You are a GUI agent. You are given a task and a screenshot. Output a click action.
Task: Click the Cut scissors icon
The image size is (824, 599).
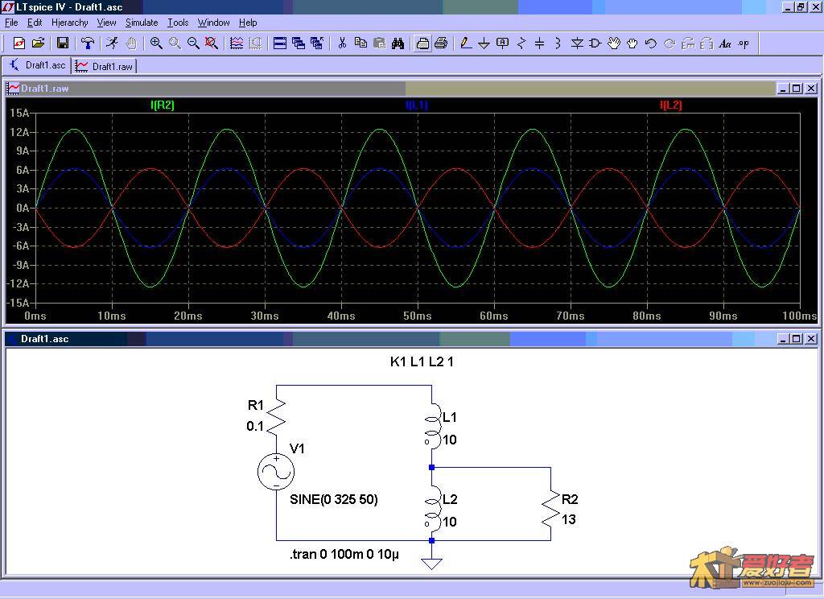coord(342,43)
